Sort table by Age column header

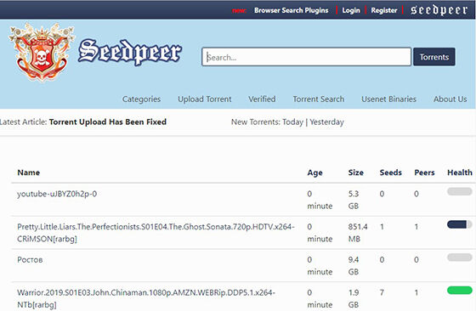tap(314, 172)
